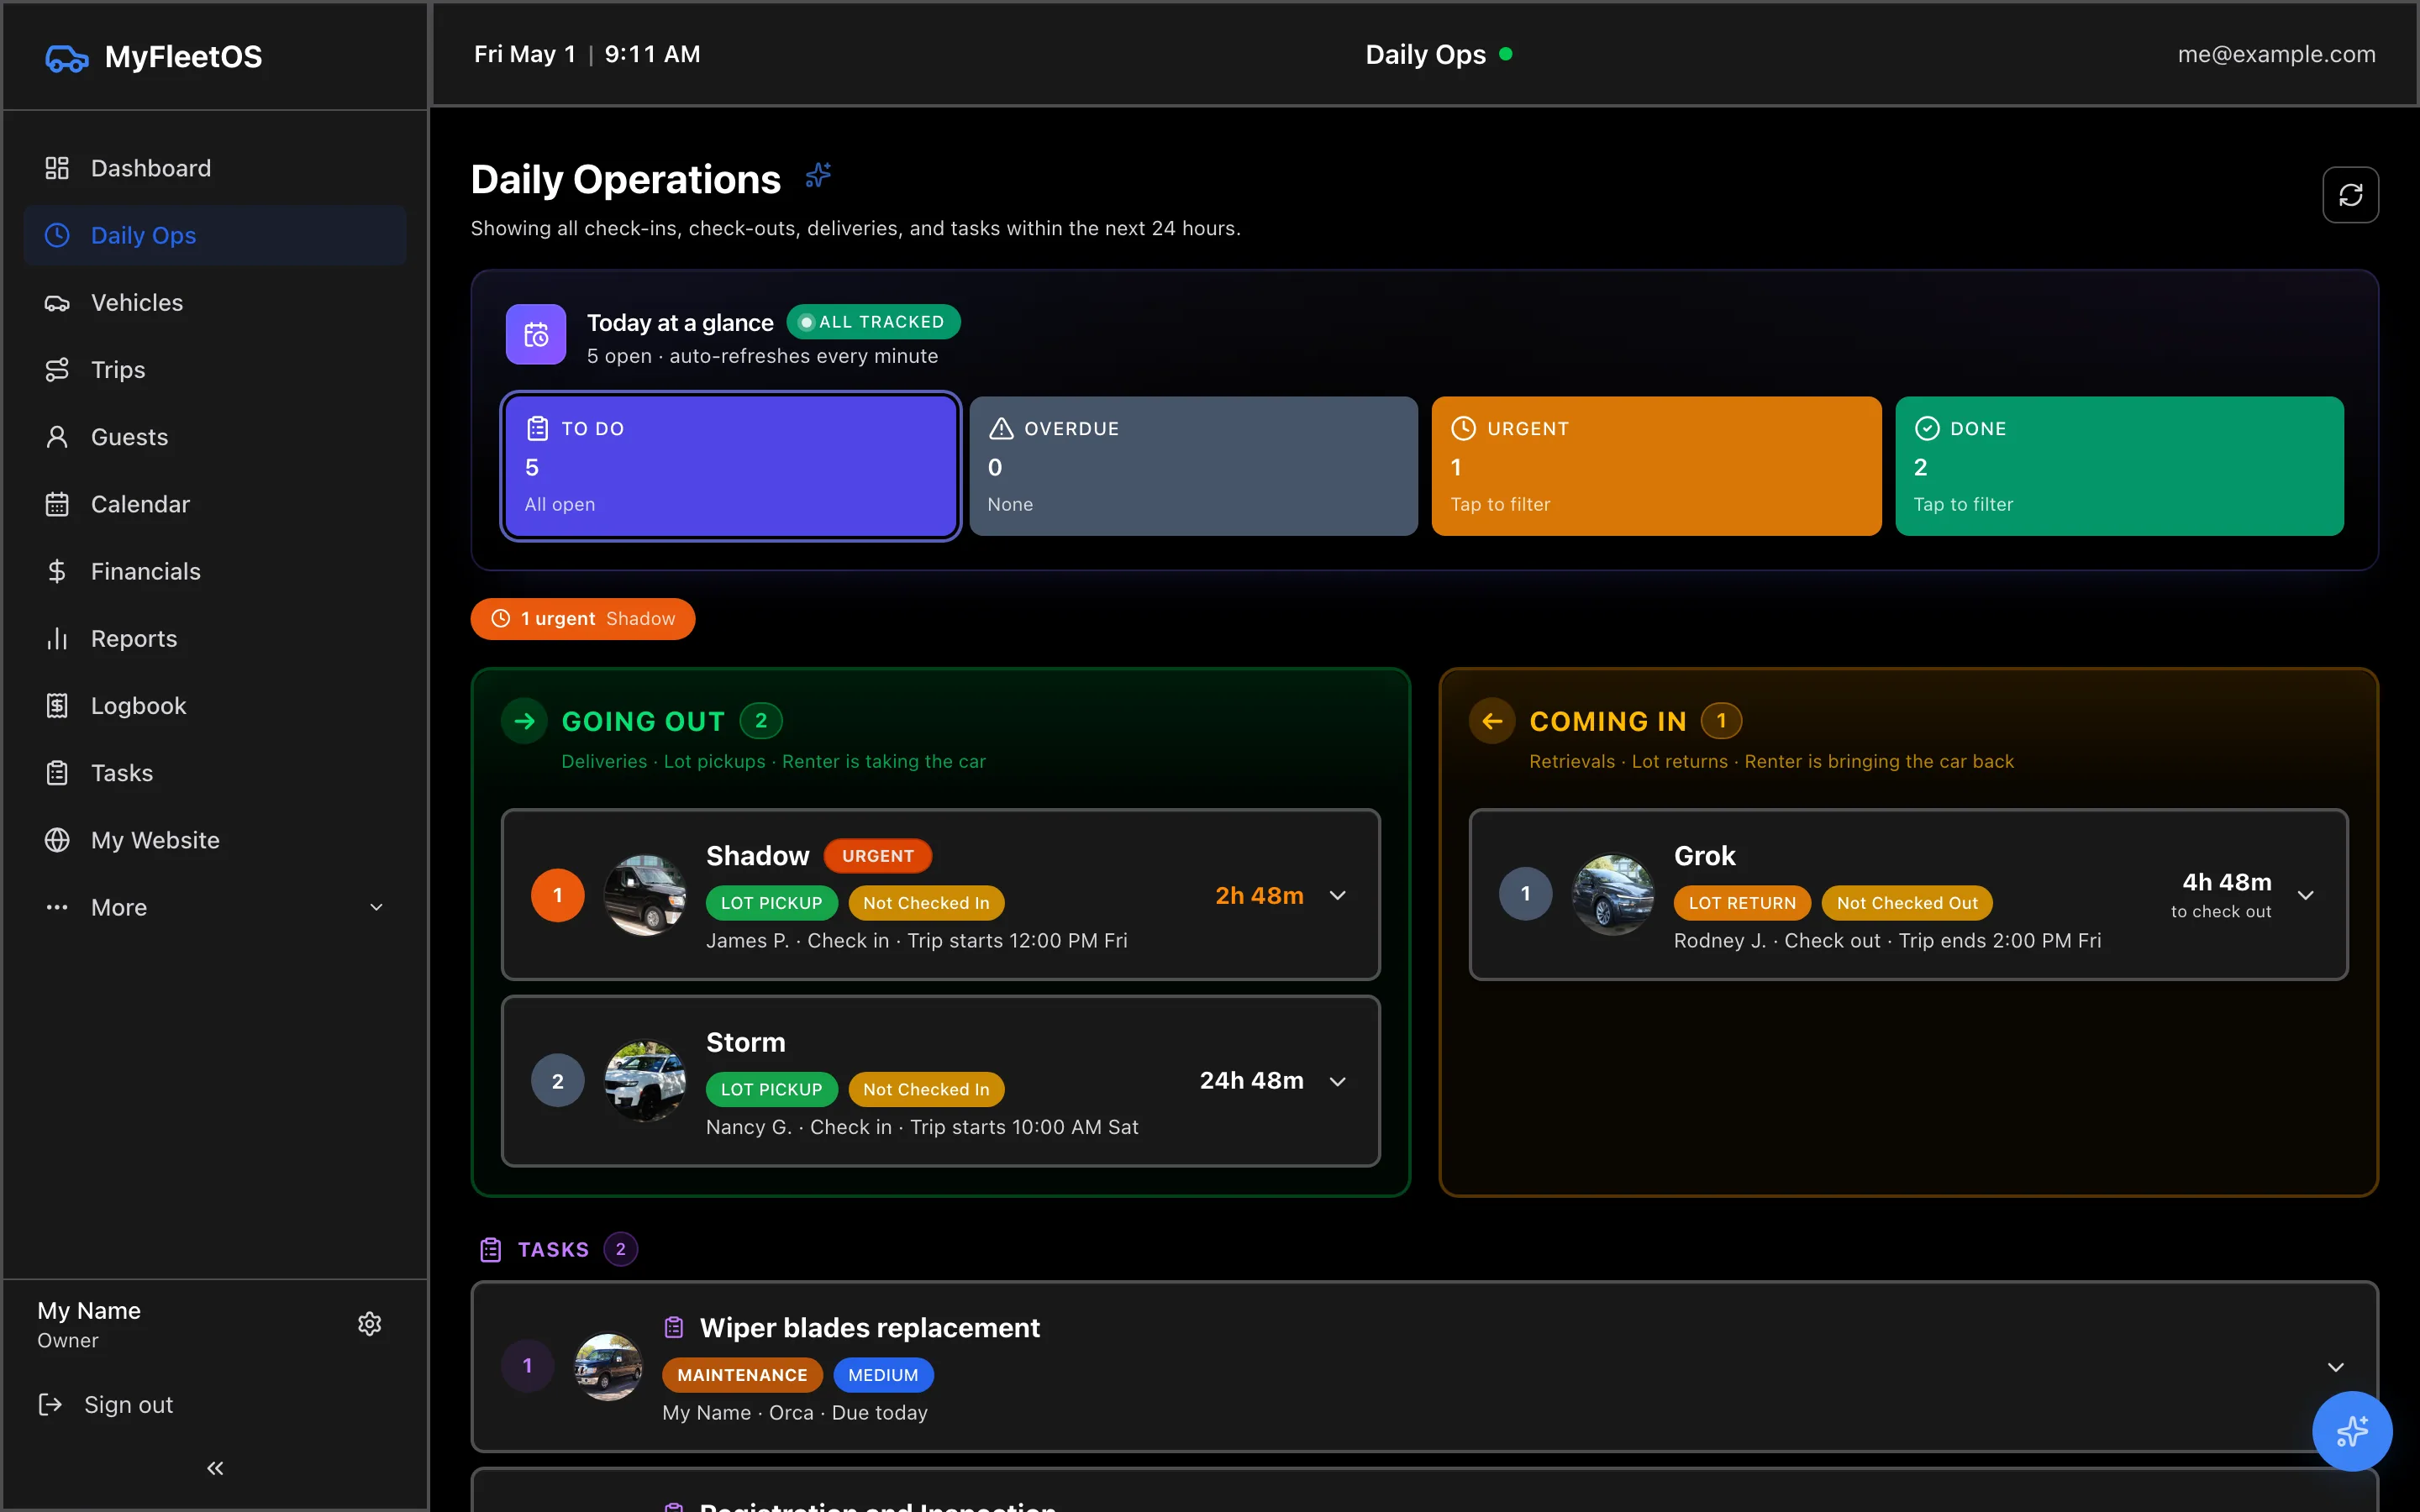Select the TO DO filter card
The height and width of the screenshot is (1512, 2420).
pyautogui.click(x=730, y=466)
